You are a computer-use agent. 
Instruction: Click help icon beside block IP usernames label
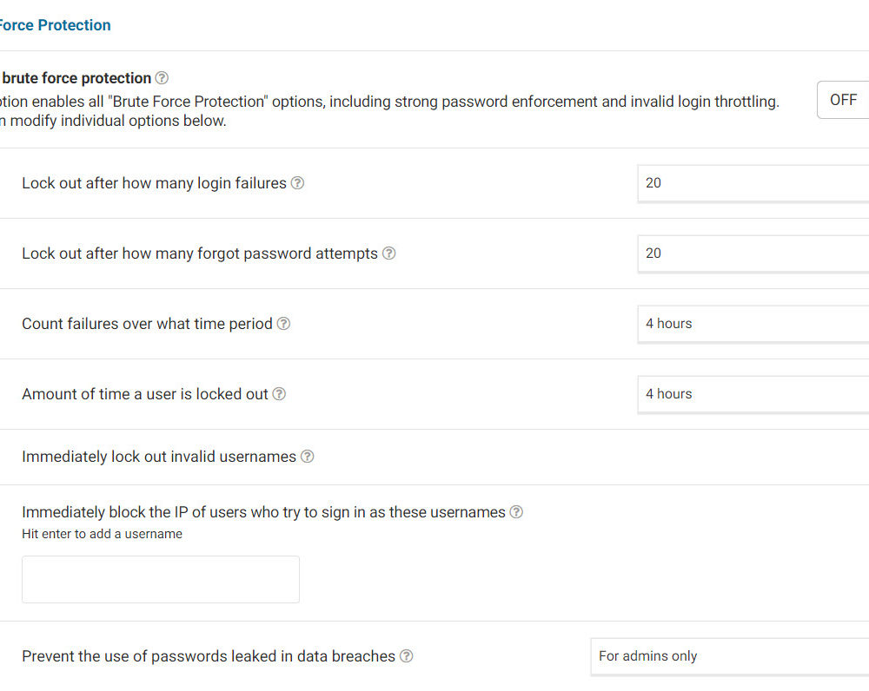pyautogui.click(x=516, y=512)
